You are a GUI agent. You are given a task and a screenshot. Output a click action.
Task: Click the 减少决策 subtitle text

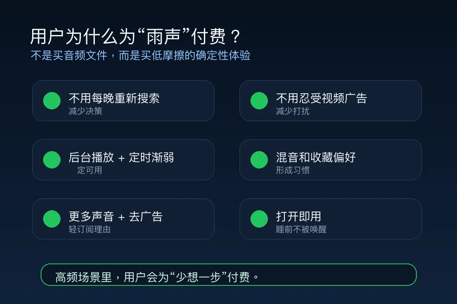pyautogui.click(x=85, y=111)
